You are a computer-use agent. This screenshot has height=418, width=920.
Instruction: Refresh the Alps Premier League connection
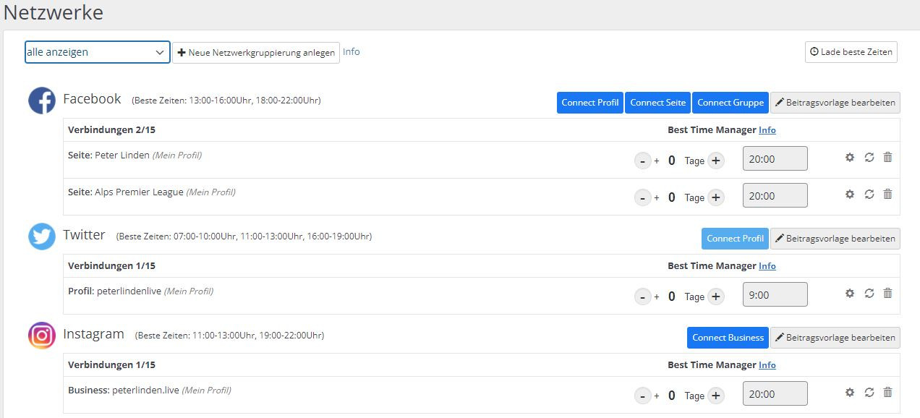[869, 194]
